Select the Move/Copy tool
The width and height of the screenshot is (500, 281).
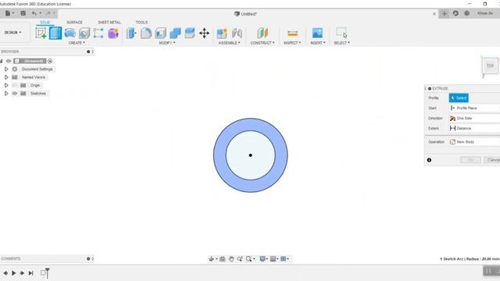(204, 33)
